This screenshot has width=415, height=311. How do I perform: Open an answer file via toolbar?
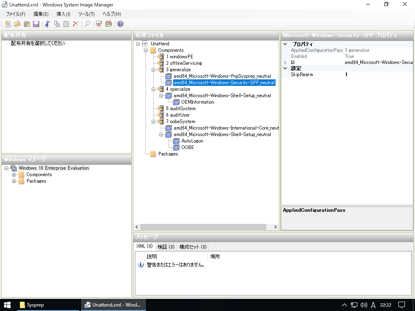point(17,24)
